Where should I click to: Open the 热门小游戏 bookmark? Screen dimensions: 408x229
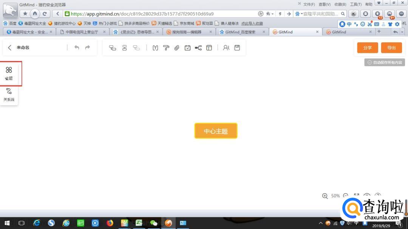click(x=105, y=23)
